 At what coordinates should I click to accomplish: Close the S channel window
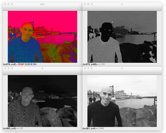click(5, 68)
